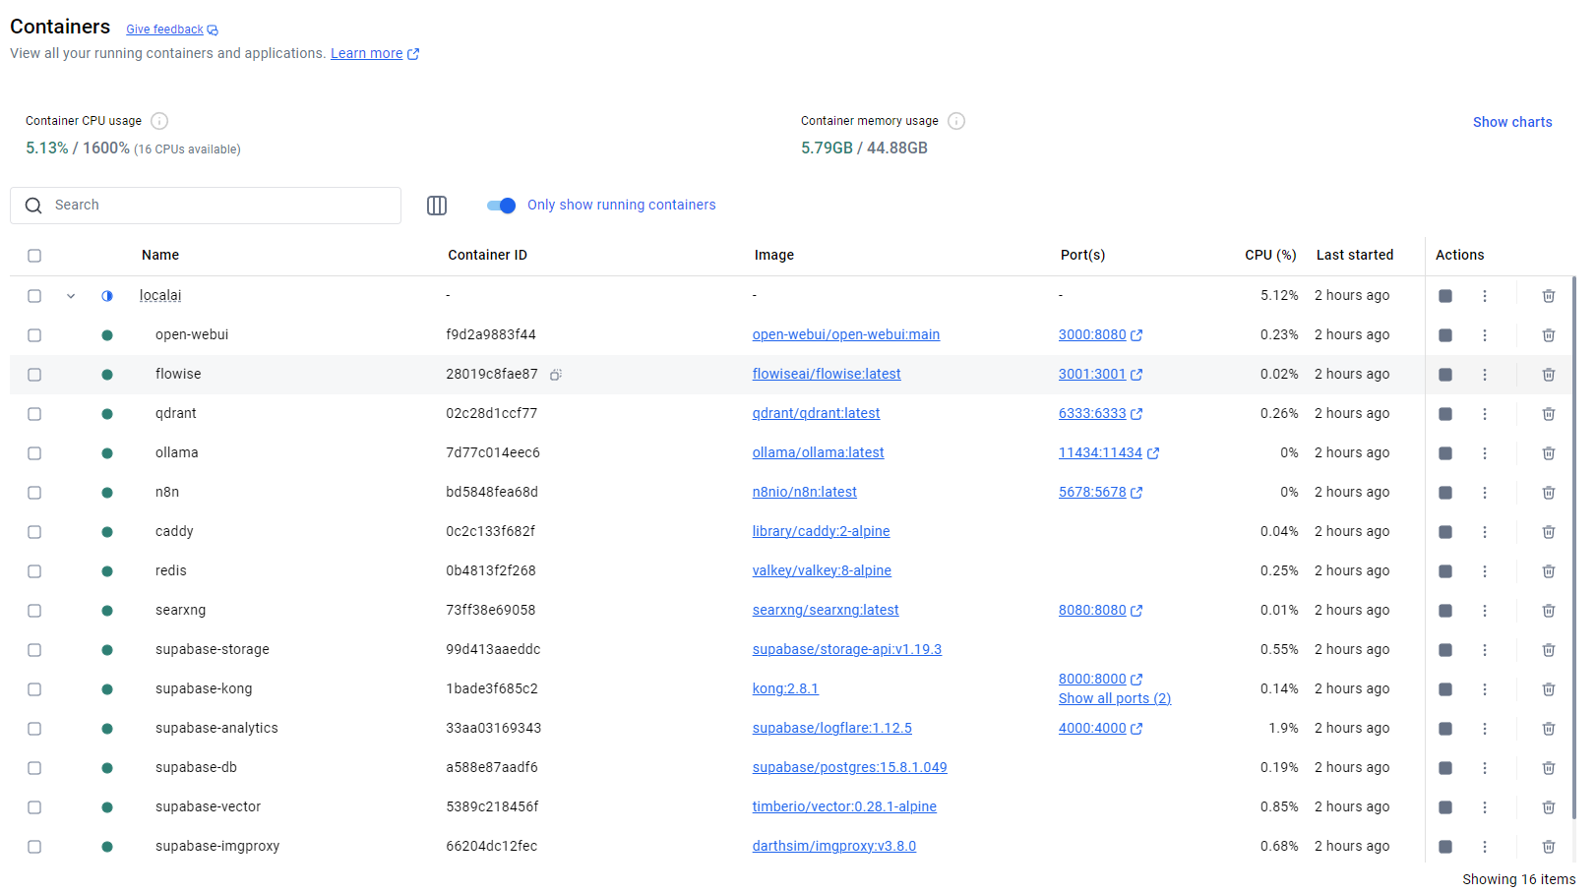Delete the localai stack with trash icon
This screenshot has width=1596, height=893.
point(1549,296)
